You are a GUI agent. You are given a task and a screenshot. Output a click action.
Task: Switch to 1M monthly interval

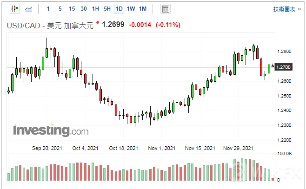143,9
